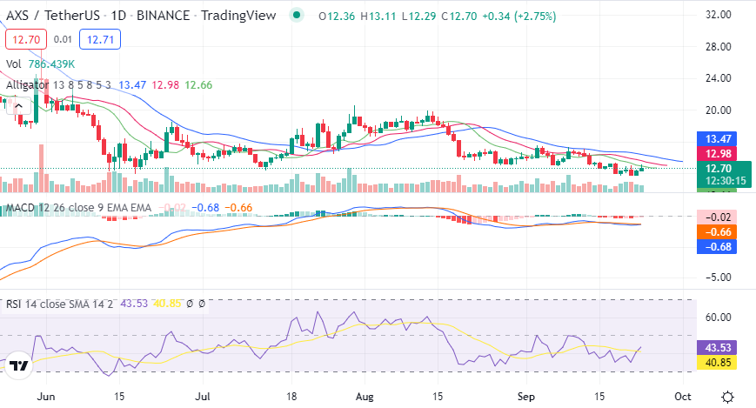The height and width of the screenshot is (408, 756).
Task: Click the mid-quote spread value 0.01
Action: pyautogui.click(x=63, y=39)
